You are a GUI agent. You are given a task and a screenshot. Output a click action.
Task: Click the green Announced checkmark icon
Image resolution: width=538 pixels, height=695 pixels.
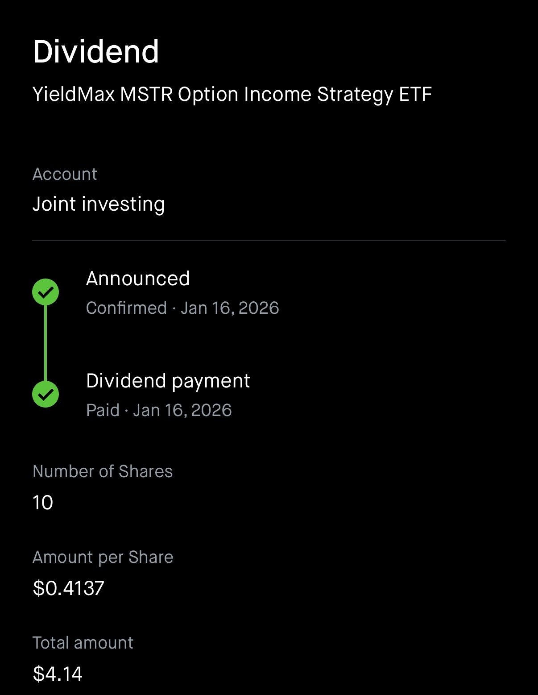tap(46, 292)
